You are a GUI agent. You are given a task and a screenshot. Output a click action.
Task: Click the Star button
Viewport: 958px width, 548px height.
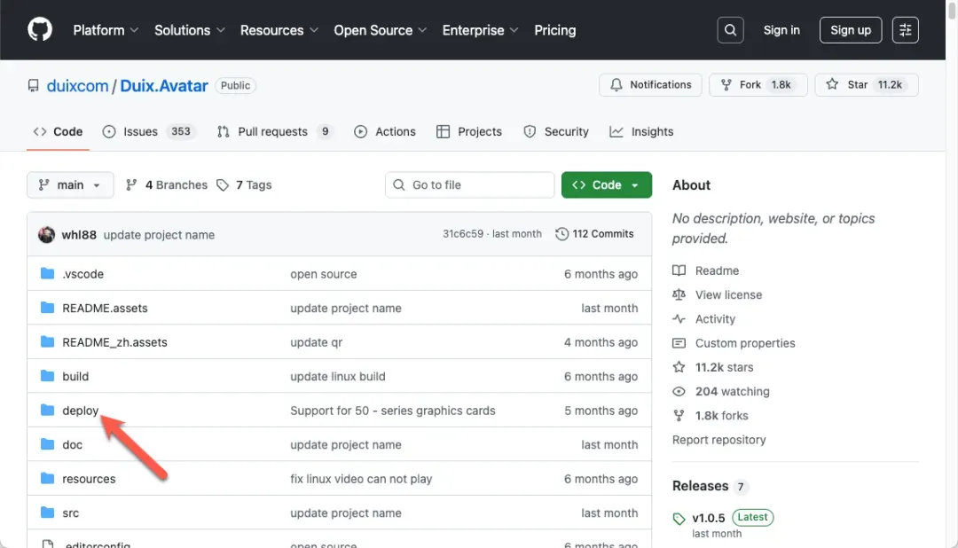pyautogui.click(x=866, y=85)
